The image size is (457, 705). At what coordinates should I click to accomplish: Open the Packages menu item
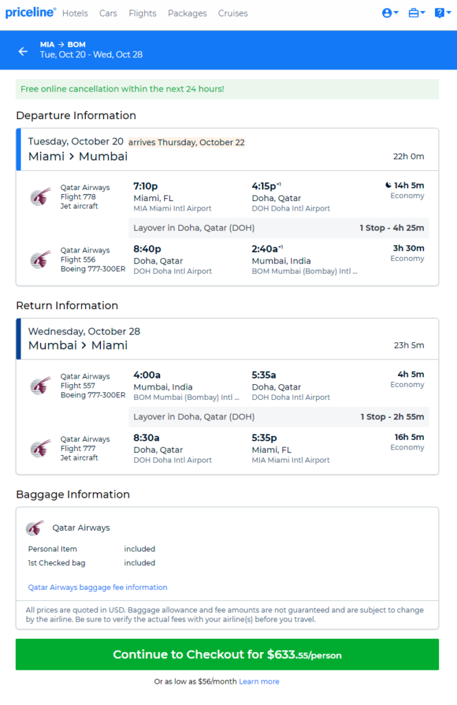click(187, 14)
